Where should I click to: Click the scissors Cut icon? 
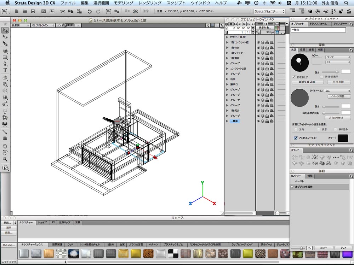pyautogui.click(x=62, y=11)
